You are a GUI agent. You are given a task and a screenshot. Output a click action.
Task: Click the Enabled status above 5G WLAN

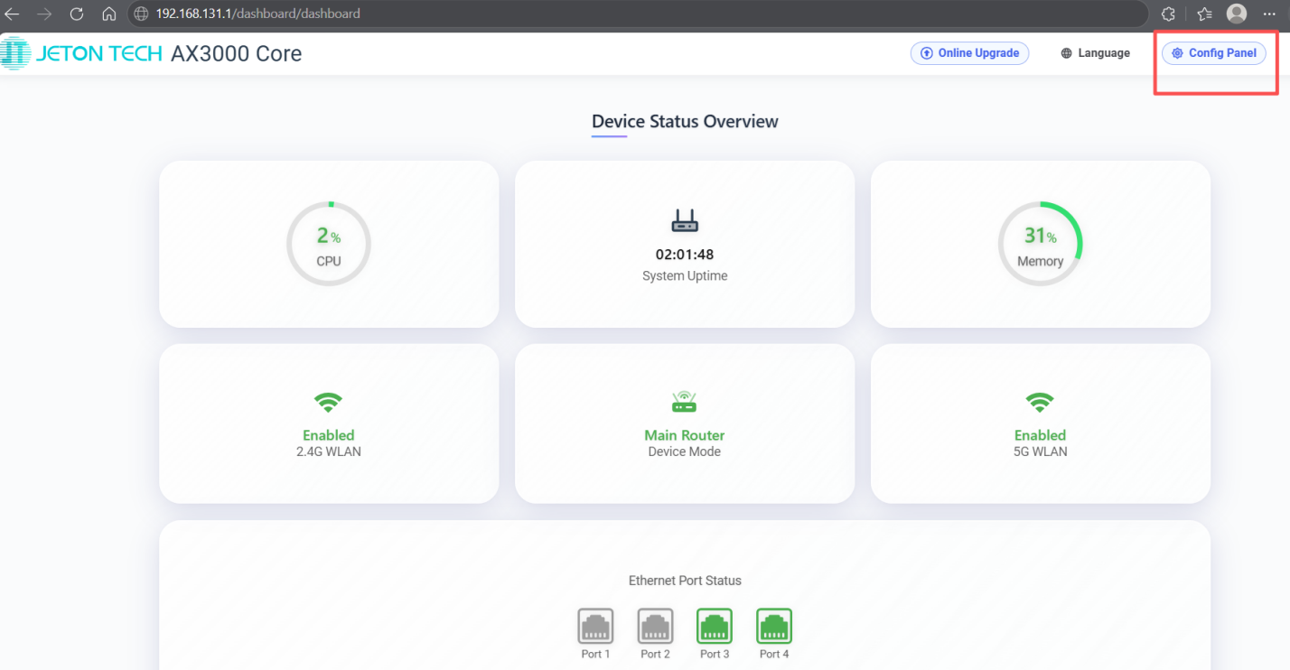coord(1041,435)
